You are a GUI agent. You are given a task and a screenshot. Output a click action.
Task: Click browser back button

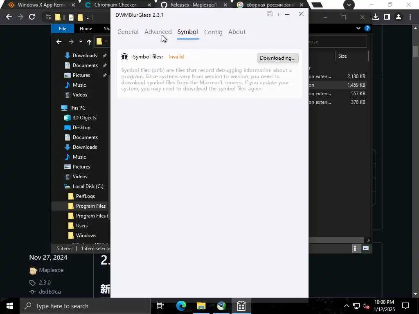tap(9, 17)
